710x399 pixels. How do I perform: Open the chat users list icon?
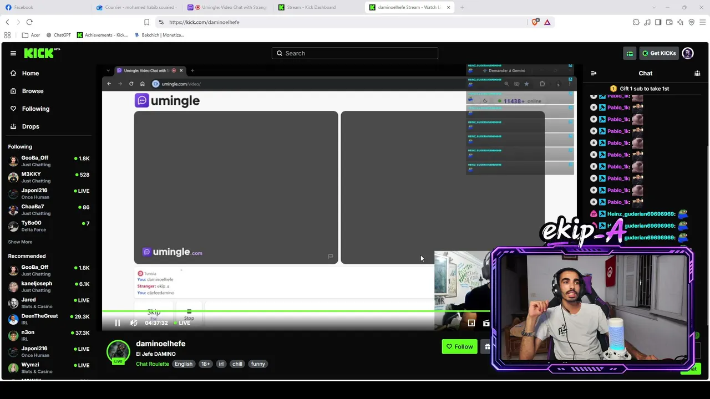pos(697,73)
